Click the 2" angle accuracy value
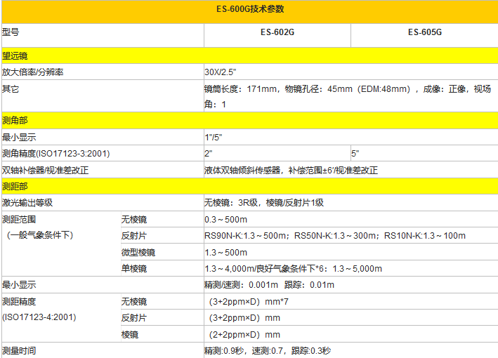Screen dimensions: 498x358 tap(209, 153)
